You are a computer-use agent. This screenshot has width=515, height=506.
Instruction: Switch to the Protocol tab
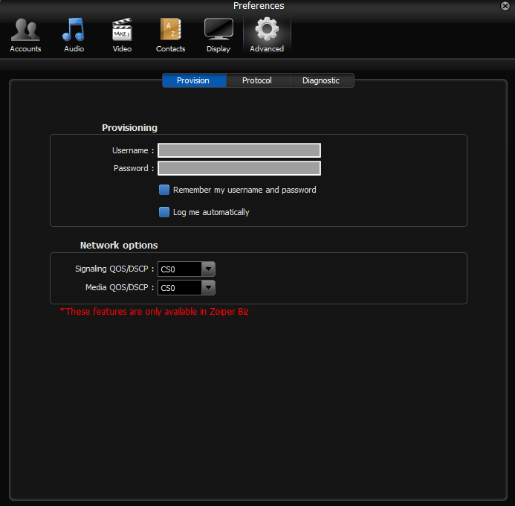pos(258,80)
